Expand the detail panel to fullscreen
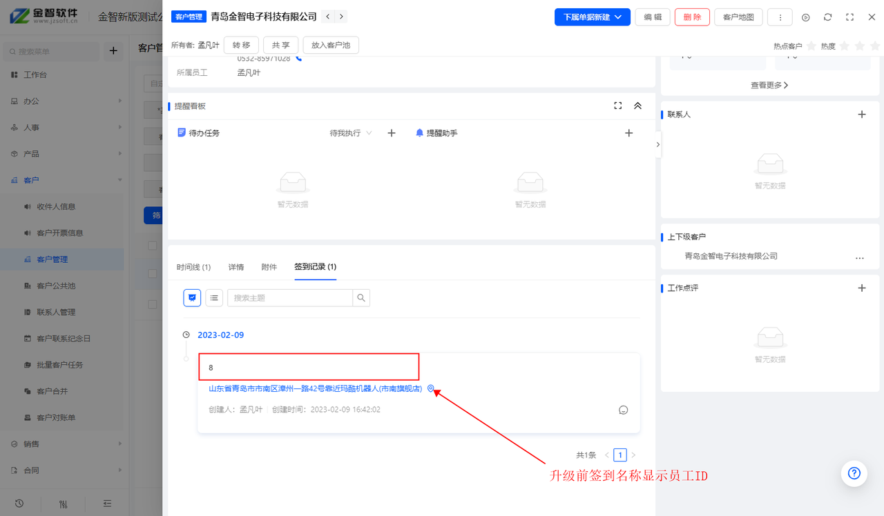Image resolution: width=884 pixels, height=516 pixels. 849,17
